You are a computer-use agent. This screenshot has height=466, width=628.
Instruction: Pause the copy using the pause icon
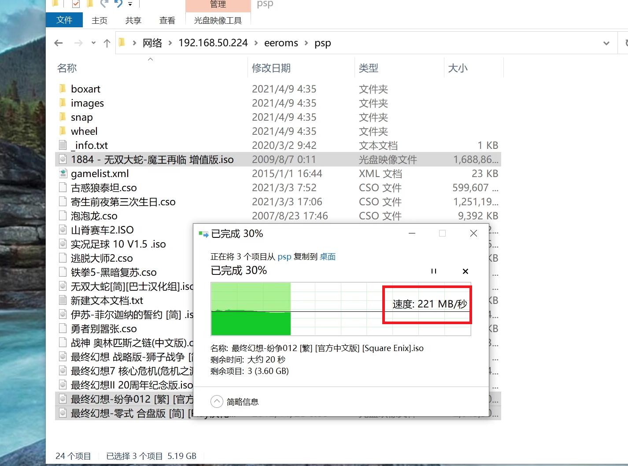click(x=434, y=271)
